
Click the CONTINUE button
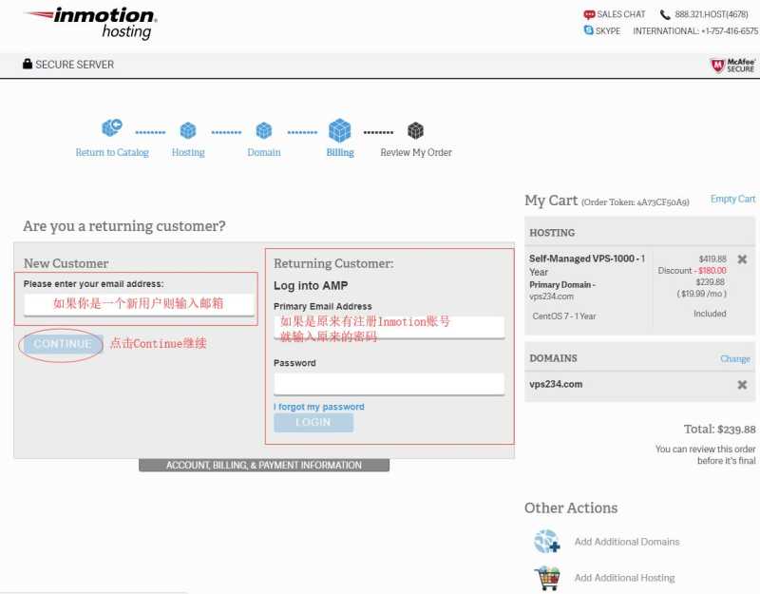[63, 344]
